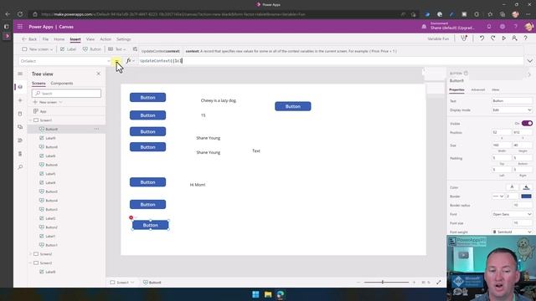
Task: Click the Text property input field
Action: tap(512, 100)
